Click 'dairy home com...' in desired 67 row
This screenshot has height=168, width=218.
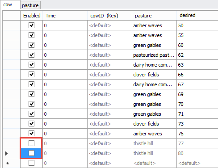pos(154,84)
